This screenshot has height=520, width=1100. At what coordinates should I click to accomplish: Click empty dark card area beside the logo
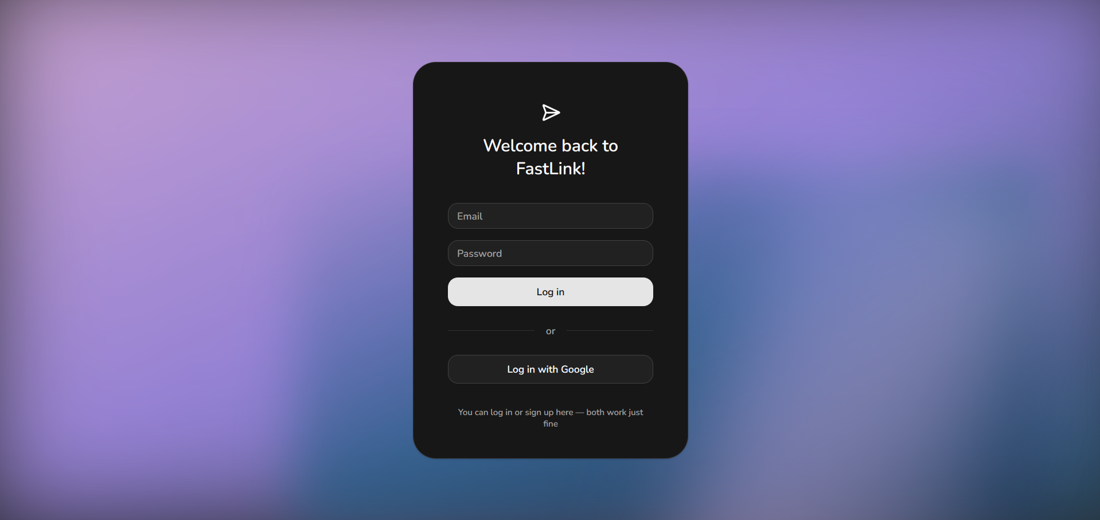point(482,112)
